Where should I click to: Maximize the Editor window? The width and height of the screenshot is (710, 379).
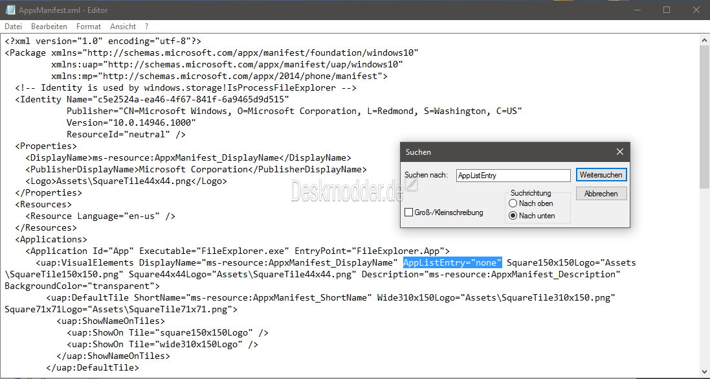tap(667, 10)
